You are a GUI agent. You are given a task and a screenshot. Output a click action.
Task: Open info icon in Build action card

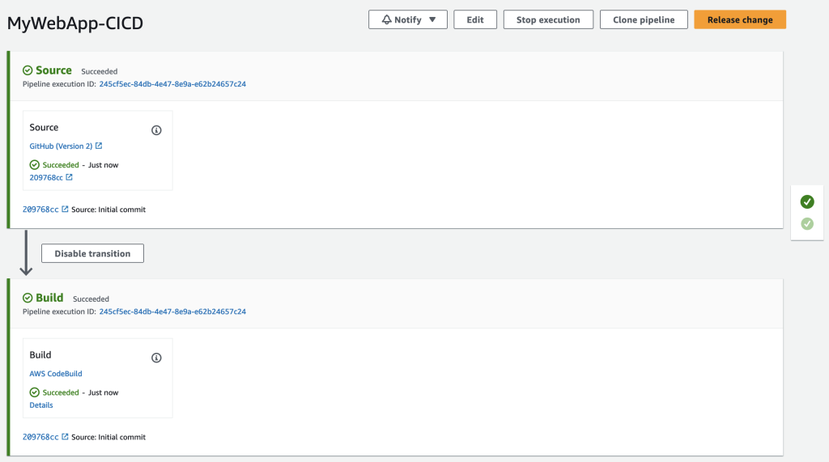coord(156,358)
